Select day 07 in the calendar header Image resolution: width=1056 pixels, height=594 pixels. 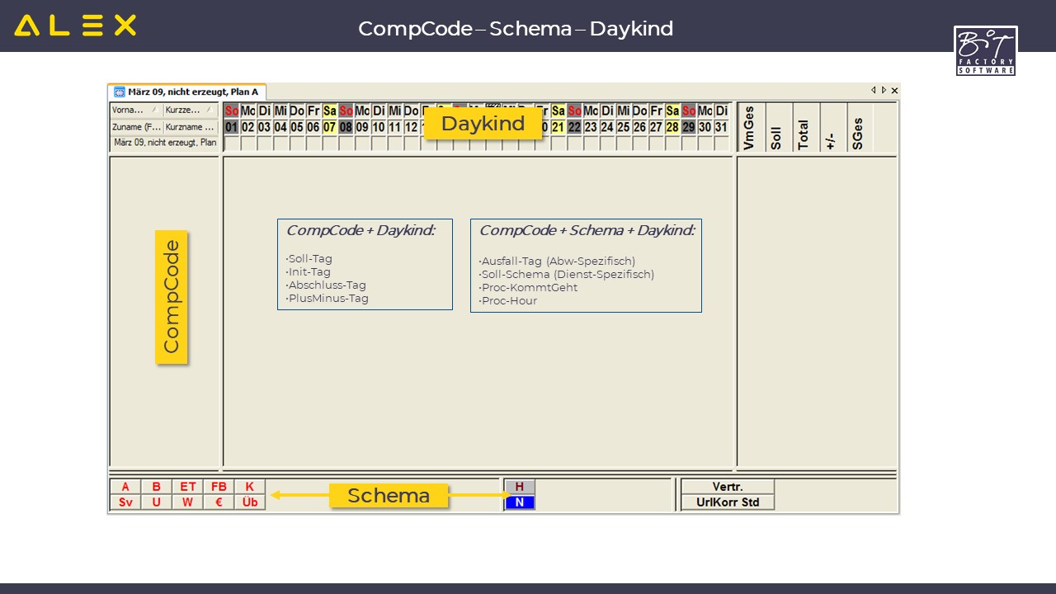coord(330,127)
